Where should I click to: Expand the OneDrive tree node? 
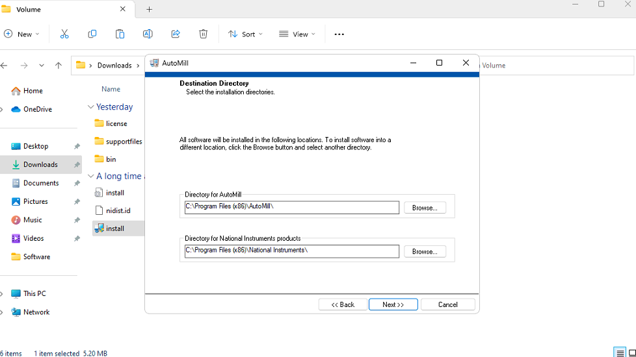pyautogui.click(x=1, y=109)
